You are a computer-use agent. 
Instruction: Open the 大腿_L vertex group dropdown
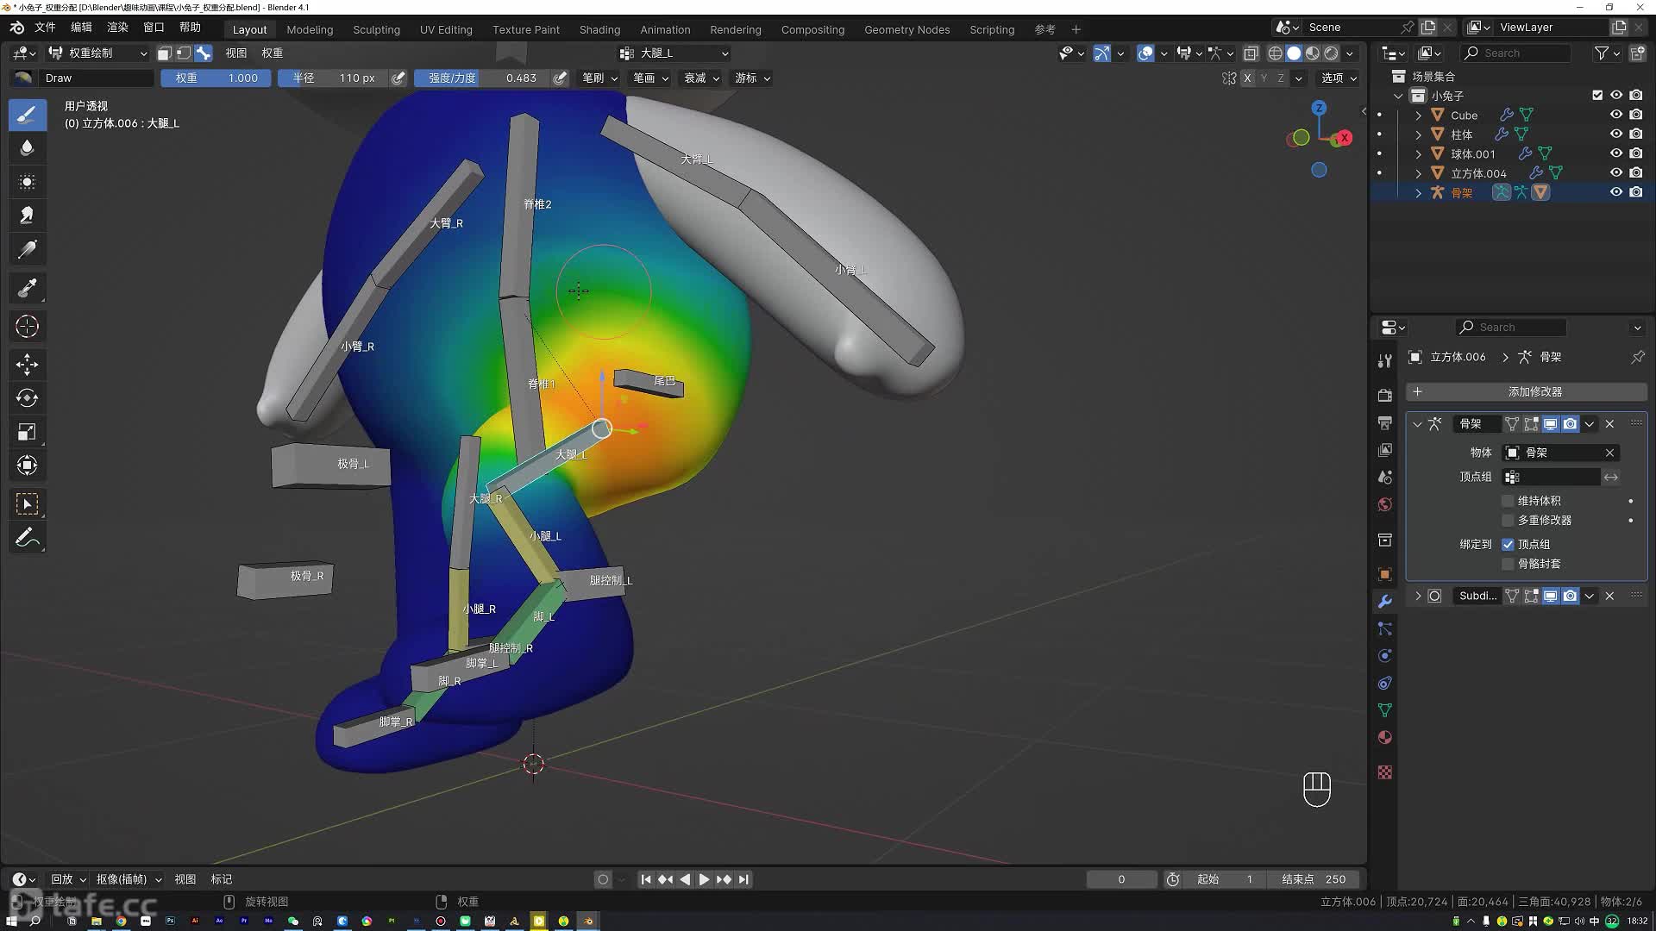[x=674, y=53]
